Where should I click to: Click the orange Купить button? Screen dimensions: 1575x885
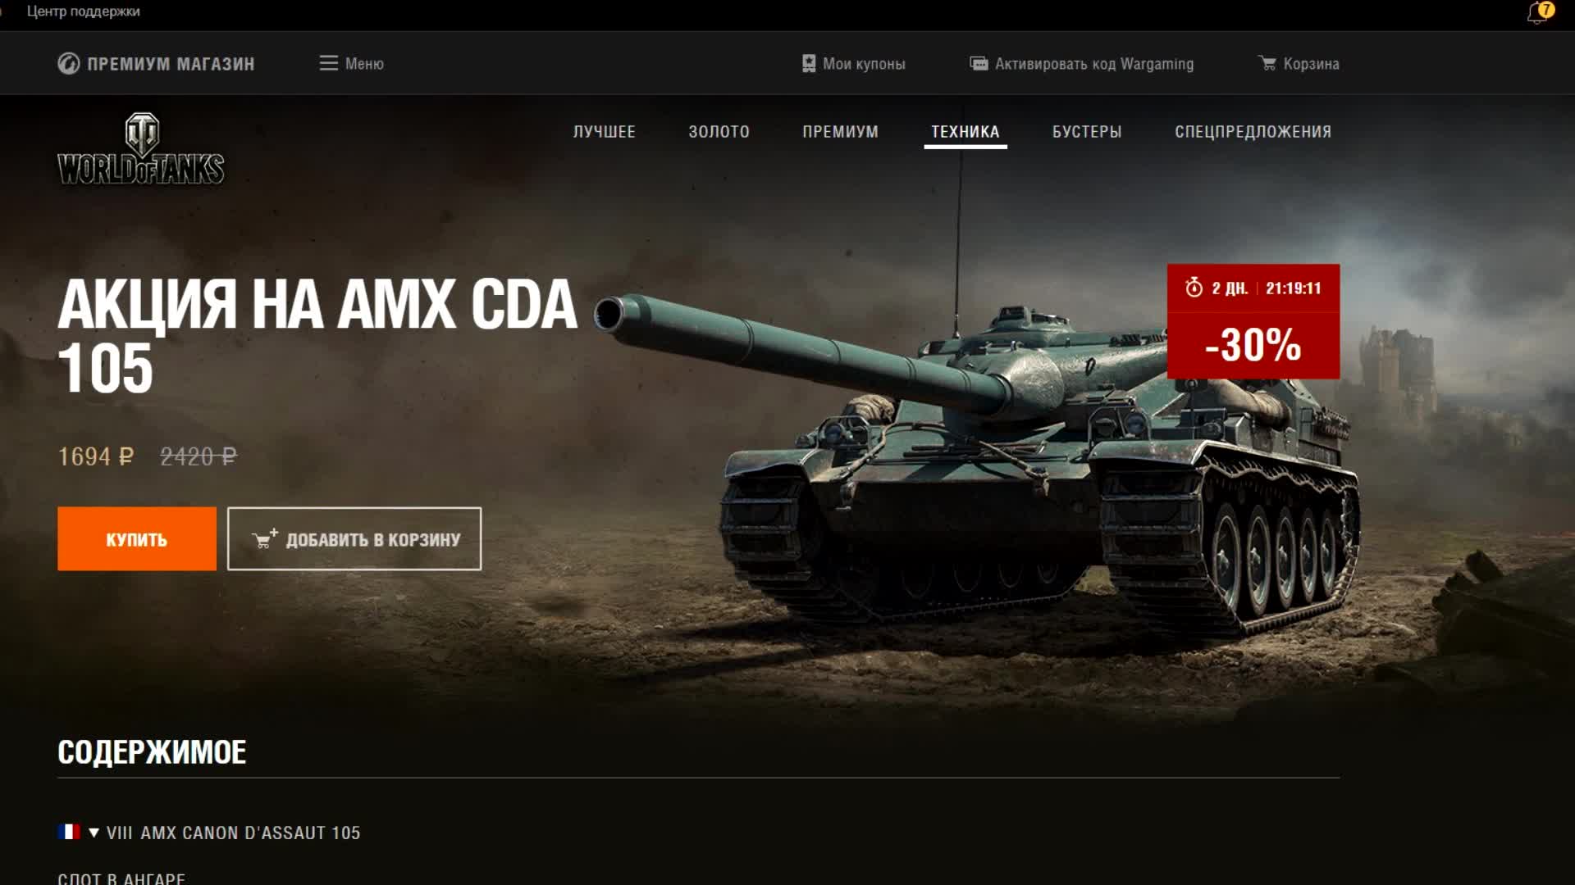click(x=137, y=538)
